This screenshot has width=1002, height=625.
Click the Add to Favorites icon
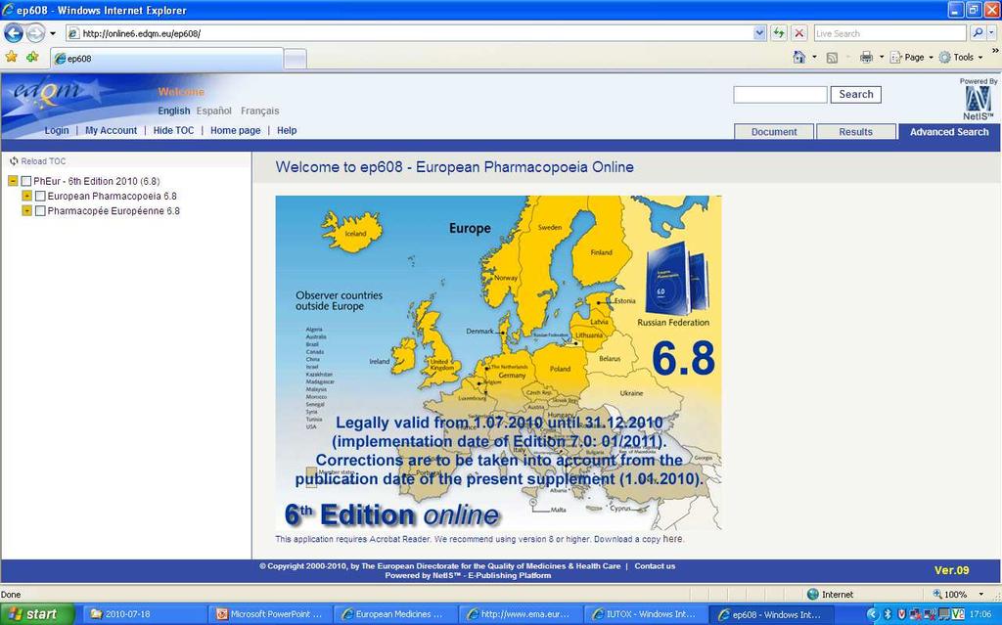click(32, 58)
